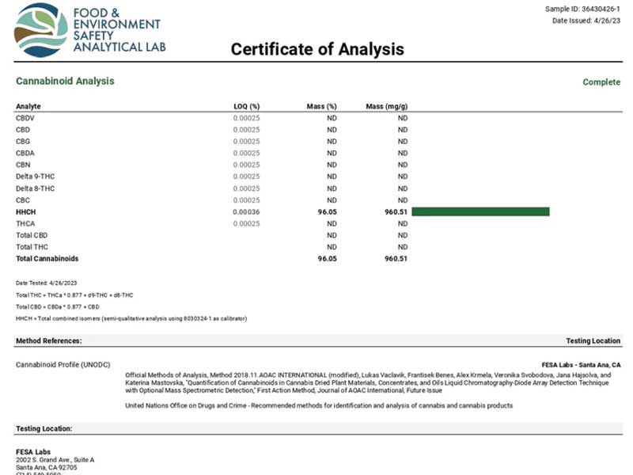Select the CBDV analyte row label

click(x=25, y=118)
